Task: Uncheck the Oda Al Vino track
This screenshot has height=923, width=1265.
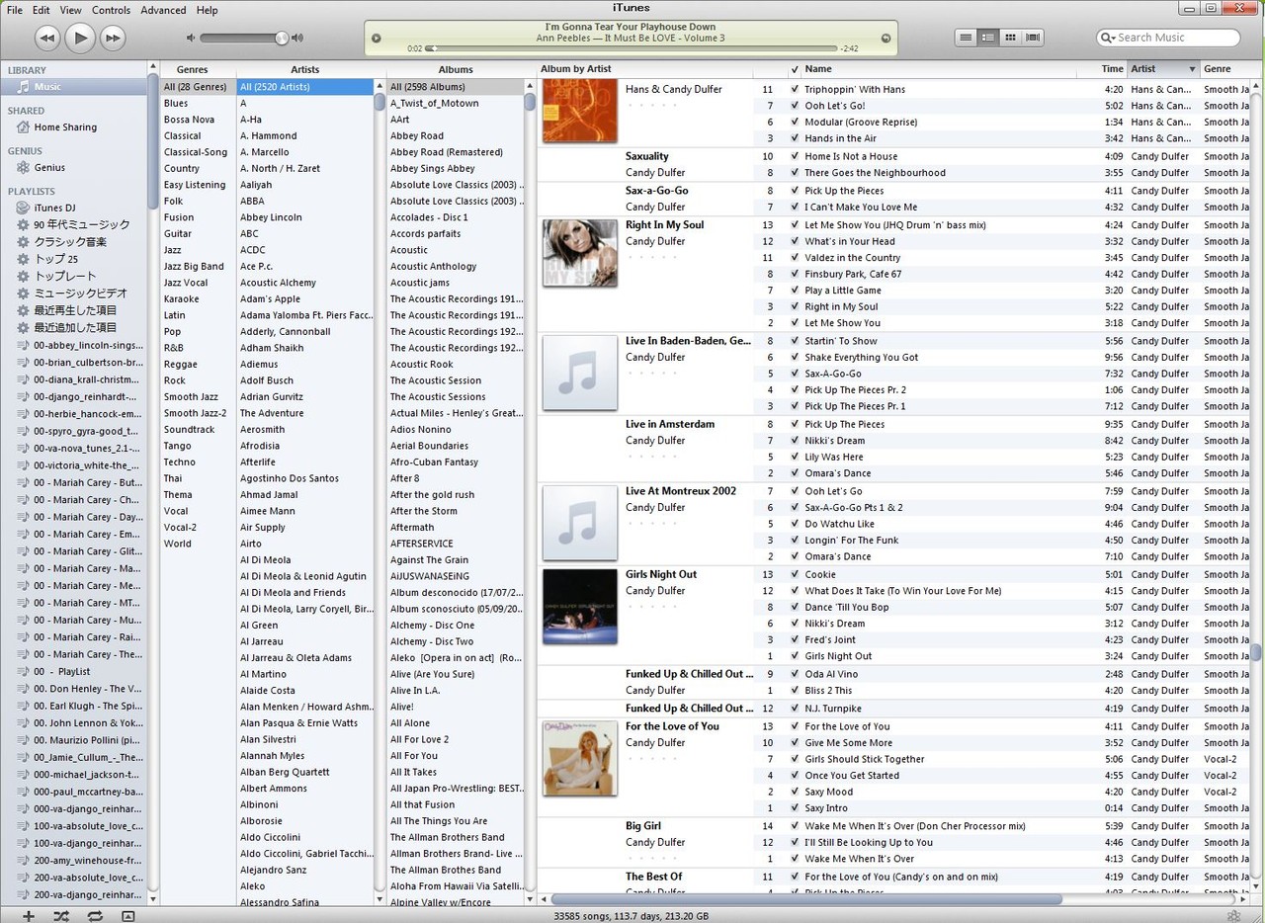Action: (x=795, y=674)
